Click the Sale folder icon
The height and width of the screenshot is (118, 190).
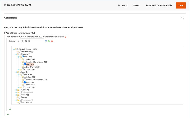pyautogui.click(x=18, y=97)
